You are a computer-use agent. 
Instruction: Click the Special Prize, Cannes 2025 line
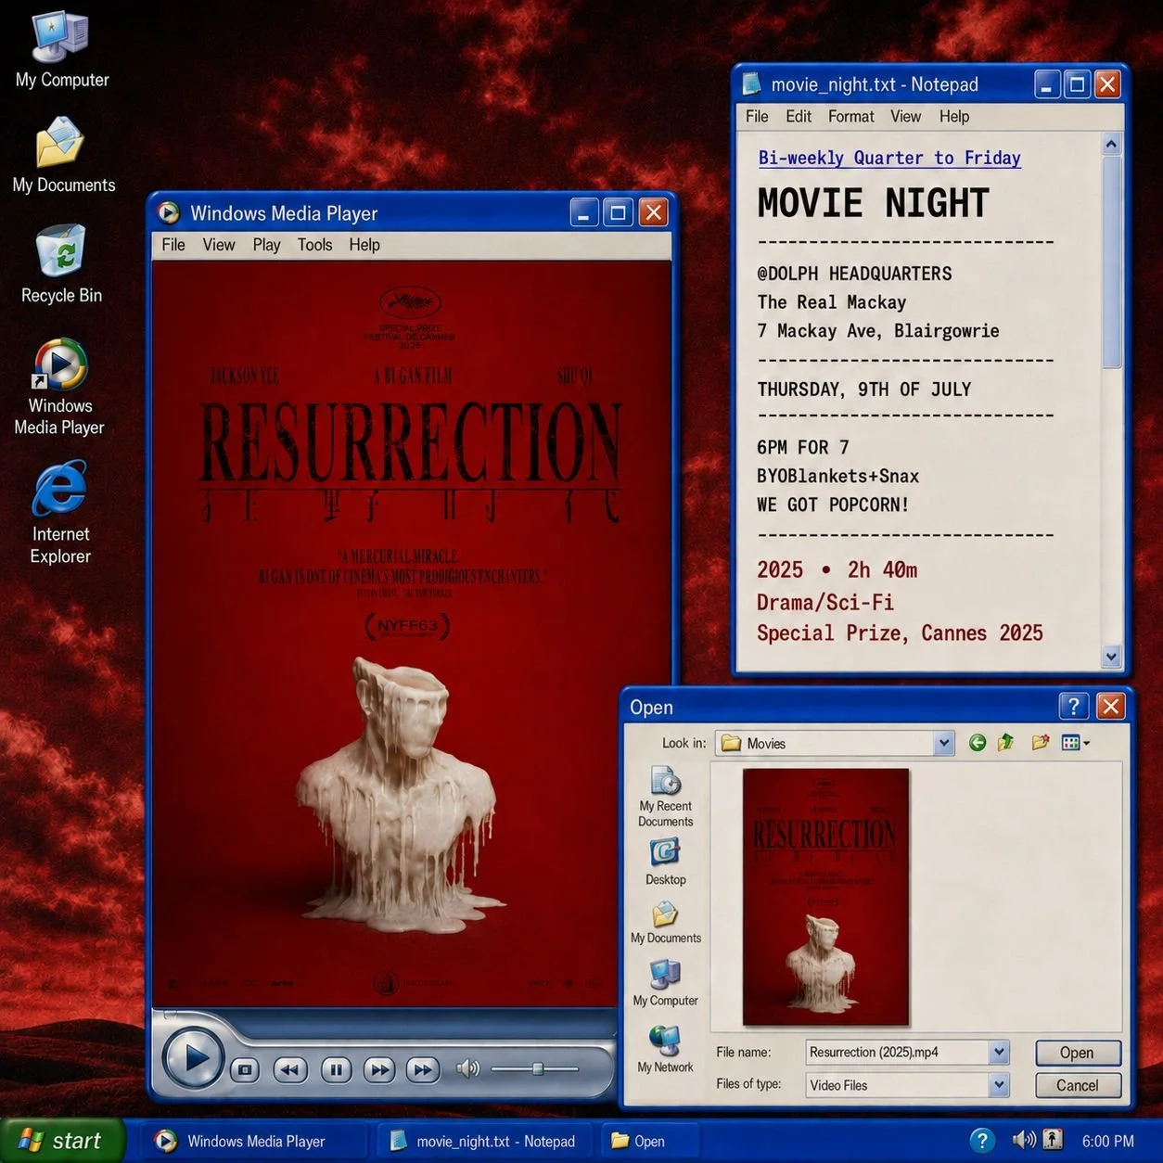click(x=900, y=633)
